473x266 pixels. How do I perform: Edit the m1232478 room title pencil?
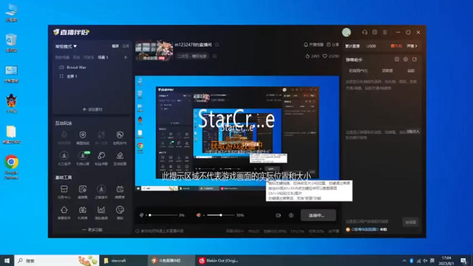pyautogui.click(x=217, y=45)
